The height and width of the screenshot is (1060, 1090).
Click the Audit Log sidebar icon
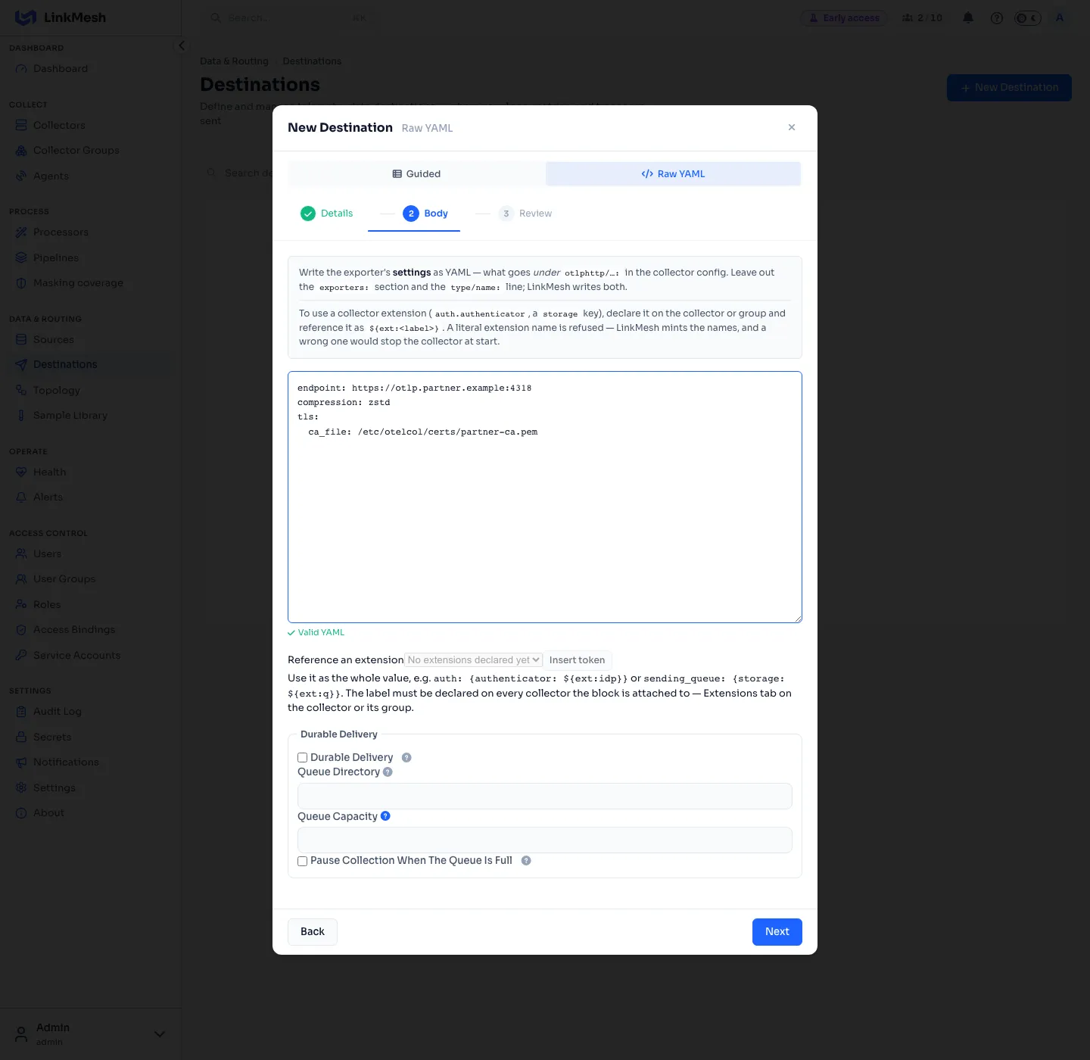pos(21,712)
